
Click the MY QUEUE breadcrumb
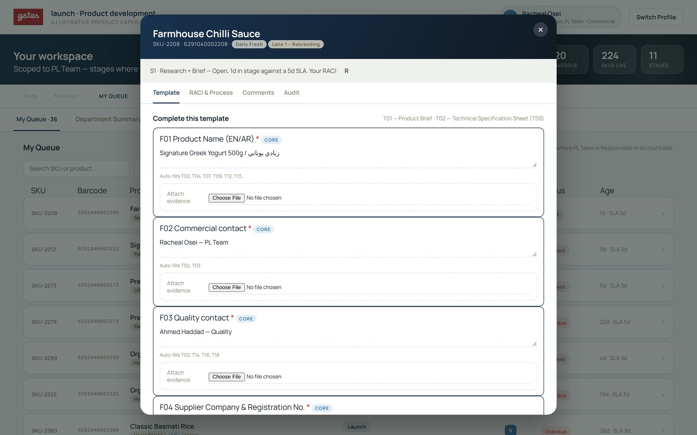[x=113, y=96]
